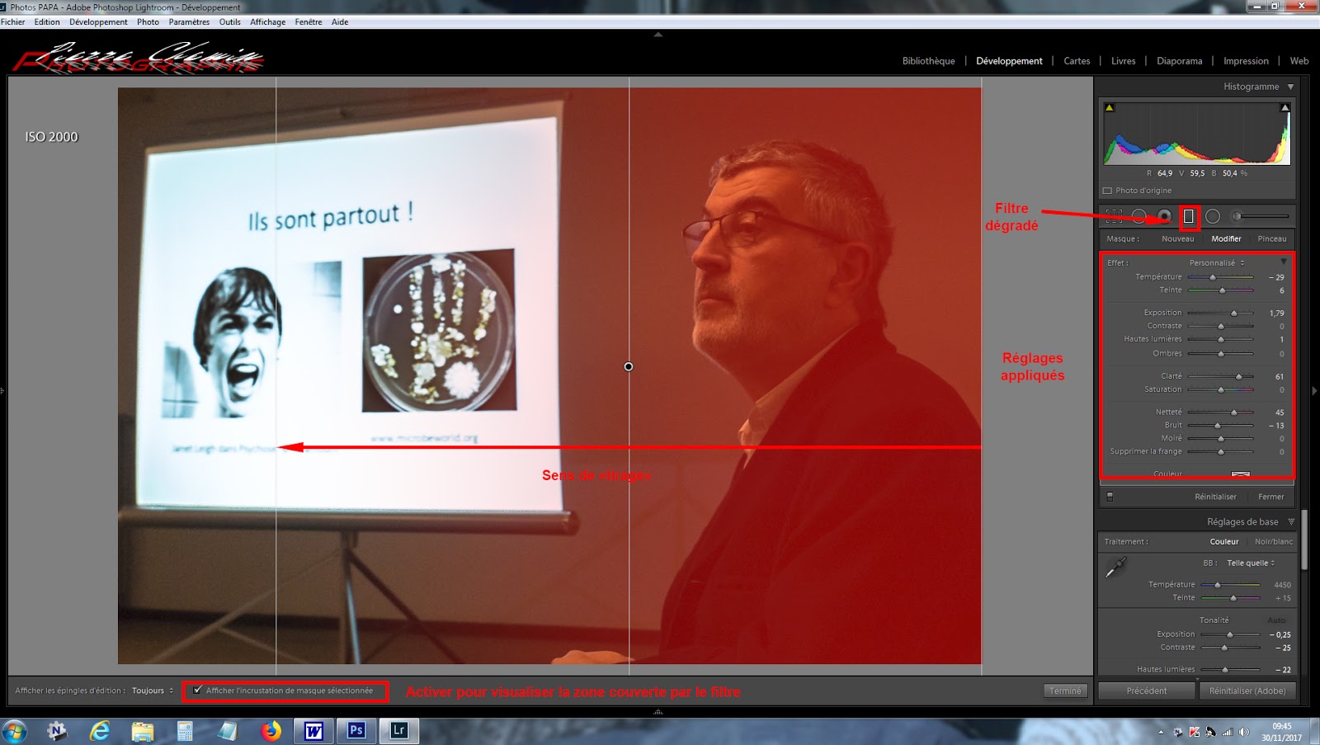This screenshot has height=745, width=1320.
Task: Hide the right side panel arrow
Action: click(x=1315, y=390)
